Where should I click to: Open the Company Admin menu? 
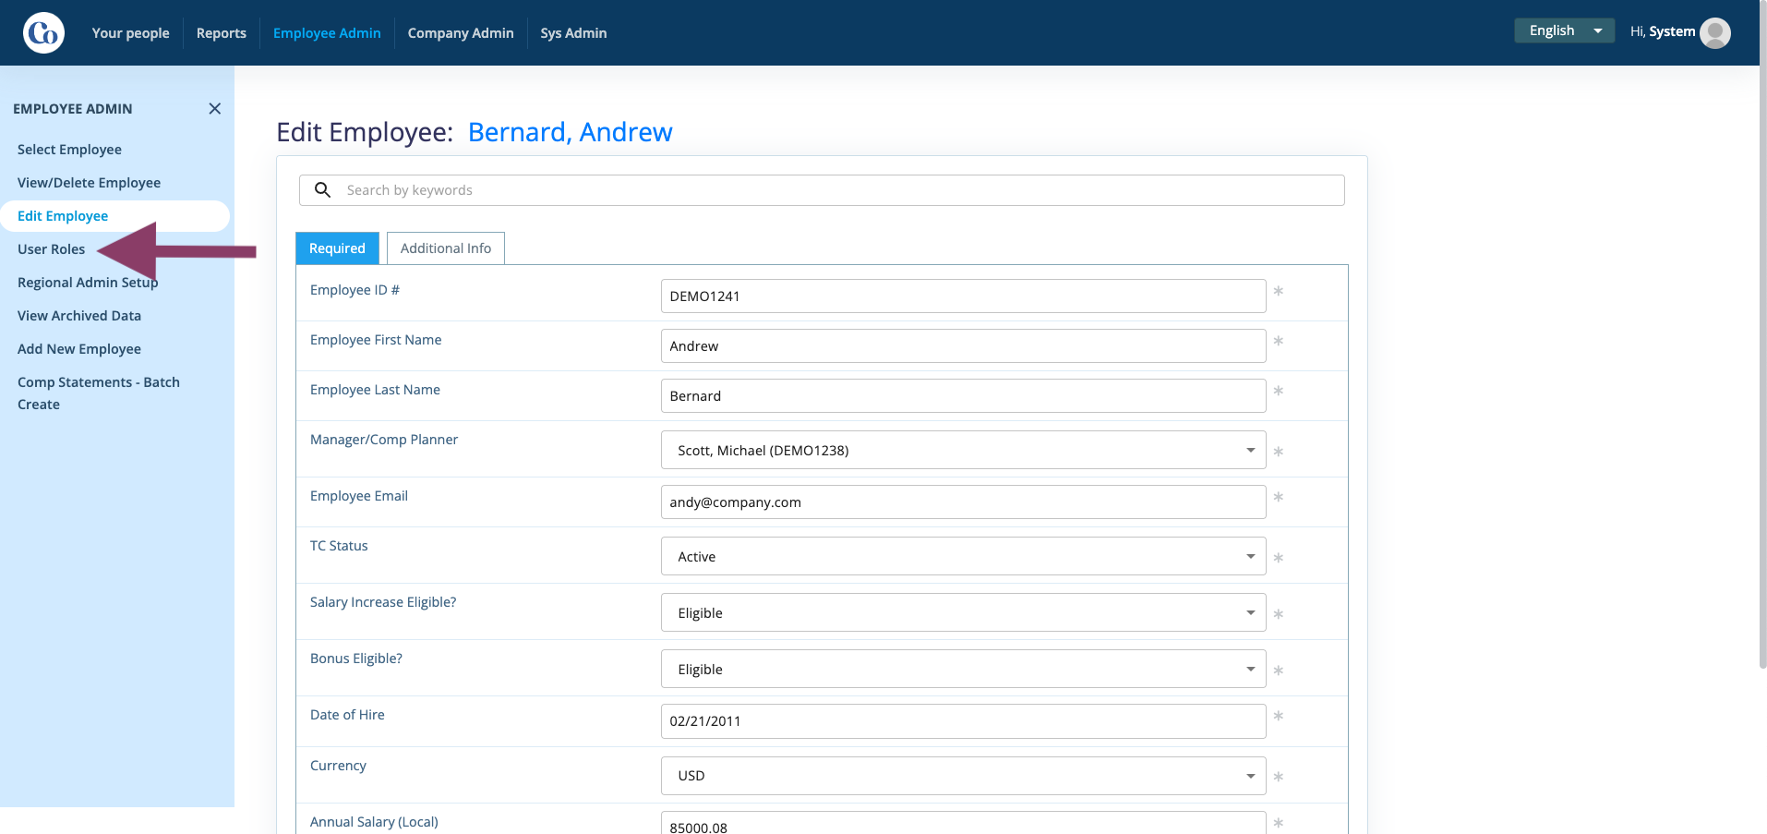(461, 33)
